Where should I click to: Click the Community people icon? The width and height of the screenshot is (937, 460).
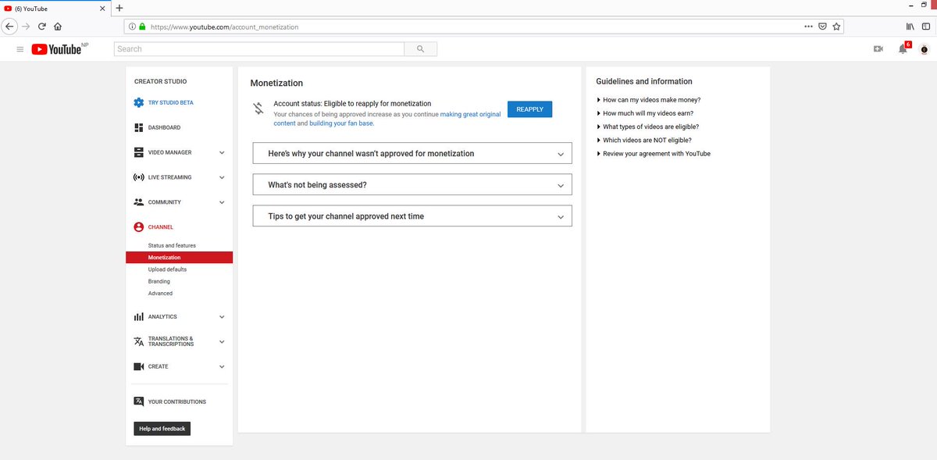139,202
